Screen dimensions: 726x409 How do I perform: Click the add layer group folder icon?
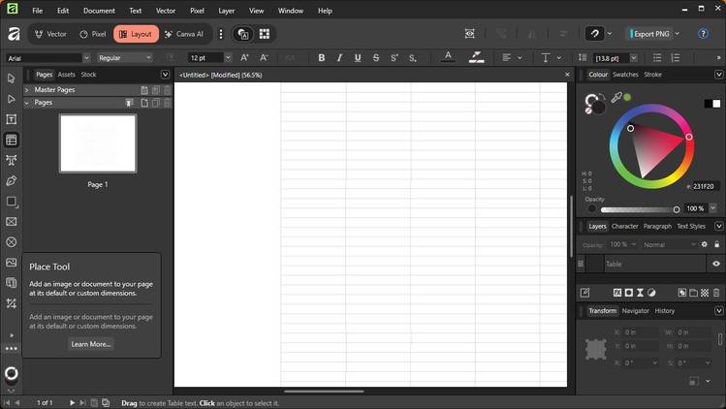693,293
